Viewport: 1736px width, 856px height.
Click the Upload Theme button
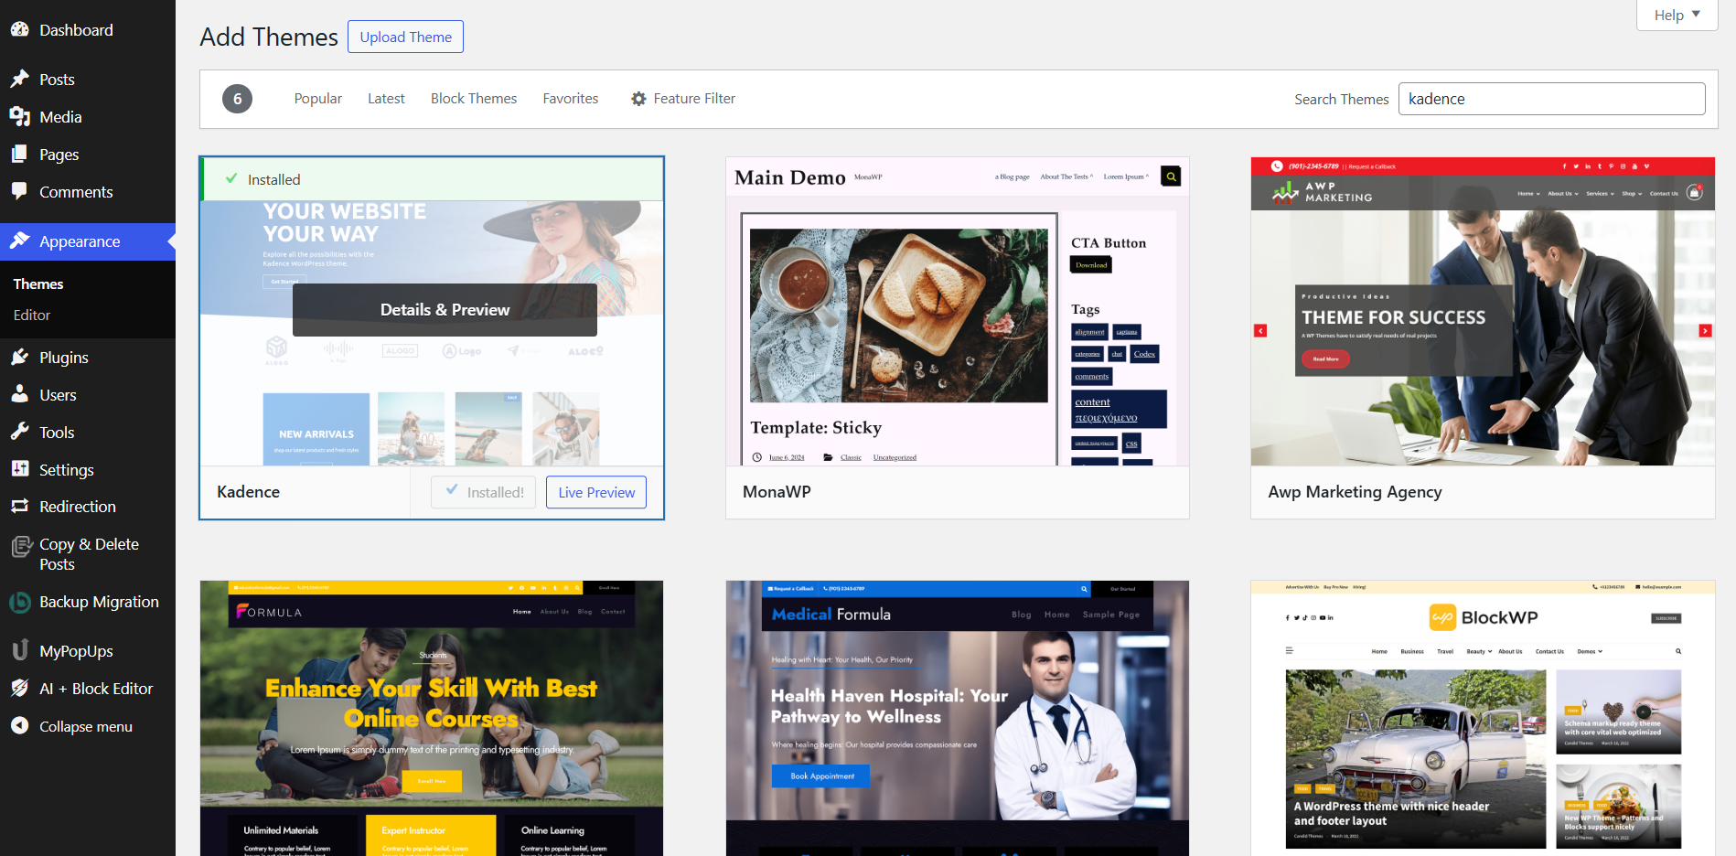(x=405, y=37)
